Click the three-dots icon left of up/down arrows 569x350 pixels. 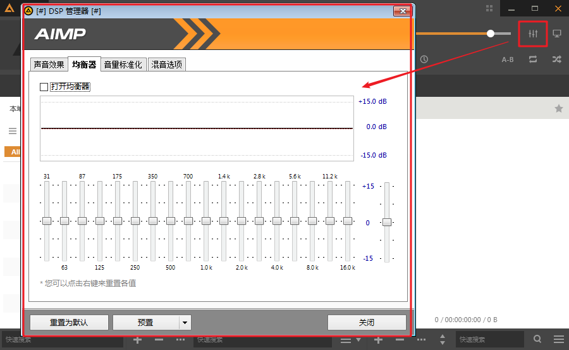tap(421, 340)
